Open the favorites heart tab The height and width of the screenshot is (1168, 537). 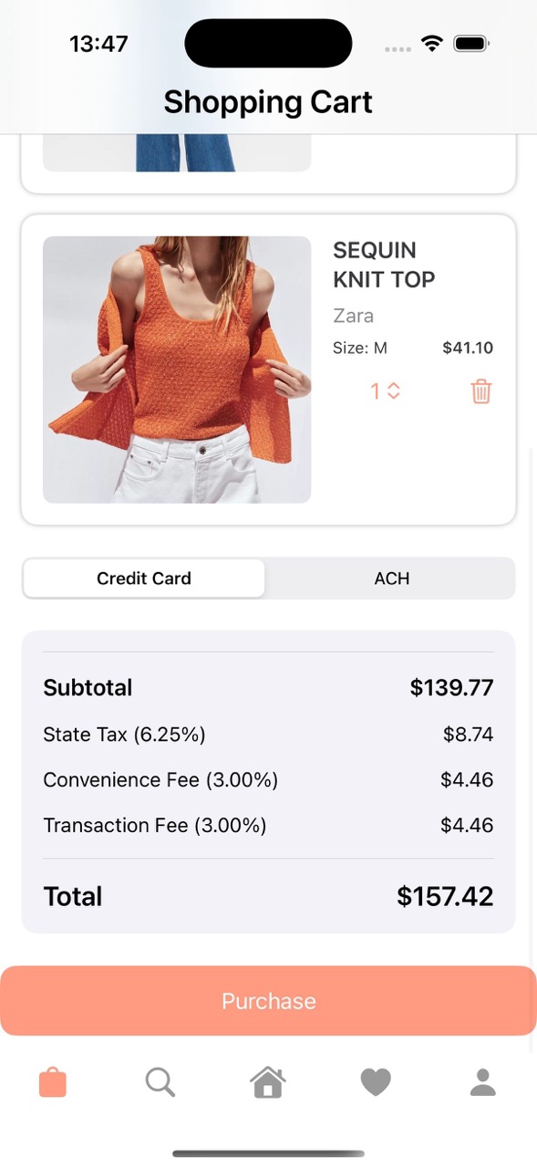tap(375, 1082)
